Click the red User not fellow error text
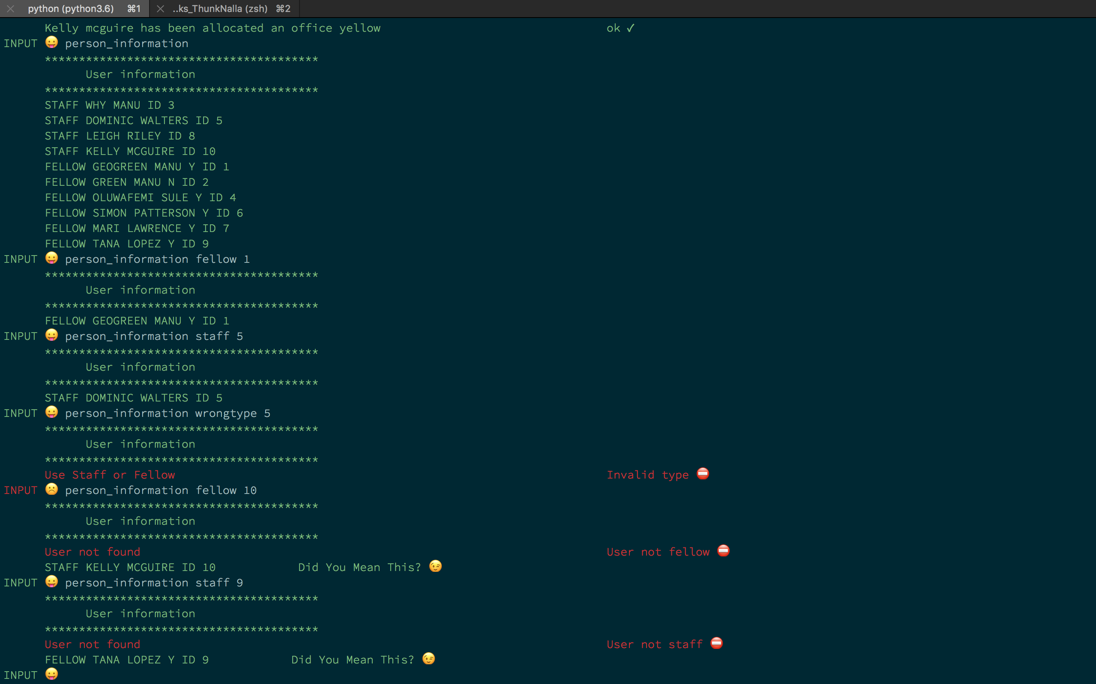 [x=658, y=552]
